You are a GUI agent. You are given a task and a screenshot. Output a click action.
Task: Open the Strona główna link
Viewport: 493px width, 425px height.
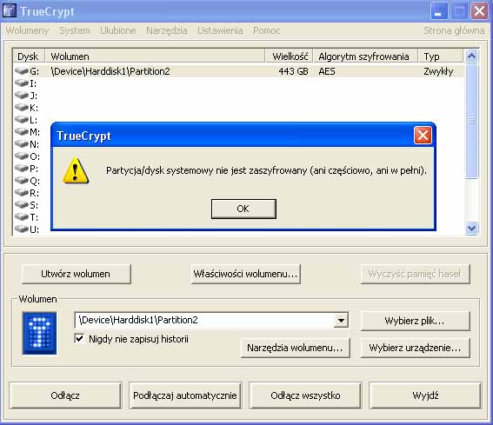click(454, 30)
